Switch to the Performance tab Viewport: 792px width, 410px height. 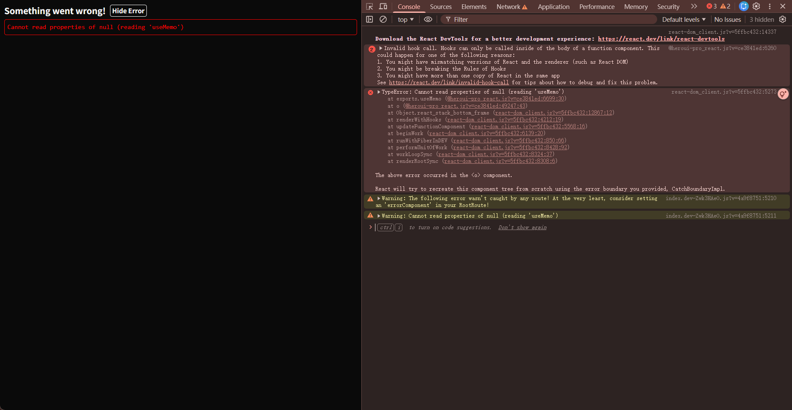(x=597, y=7)
